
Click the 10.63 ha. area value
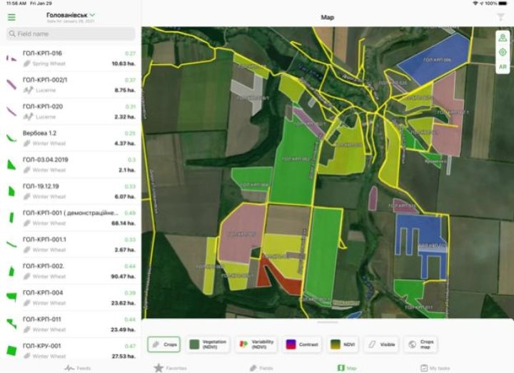(x=124, y=63)
